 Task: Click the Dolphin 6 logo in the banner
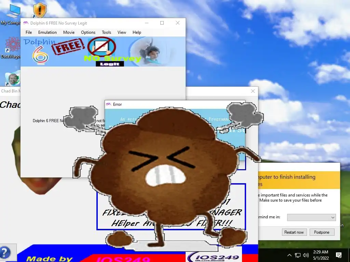40,52
